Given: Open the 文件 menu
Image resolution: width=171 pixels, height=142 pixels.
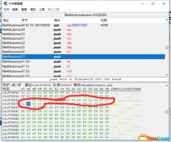Looking at the screenshot, I should point(6,10).
